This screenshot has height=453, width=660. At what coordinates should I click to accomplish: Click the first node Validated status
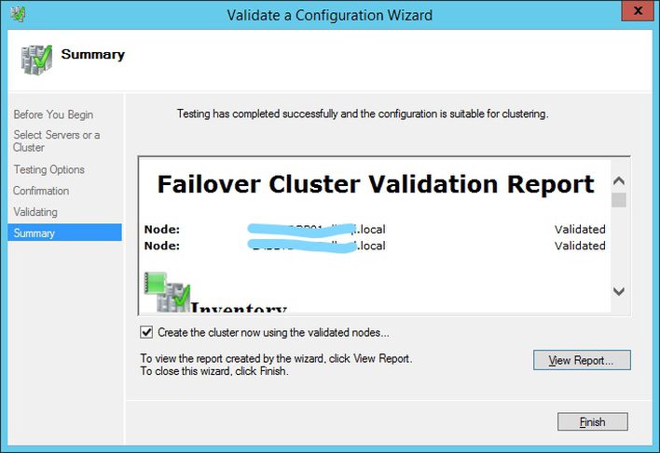tap(580, 229)
